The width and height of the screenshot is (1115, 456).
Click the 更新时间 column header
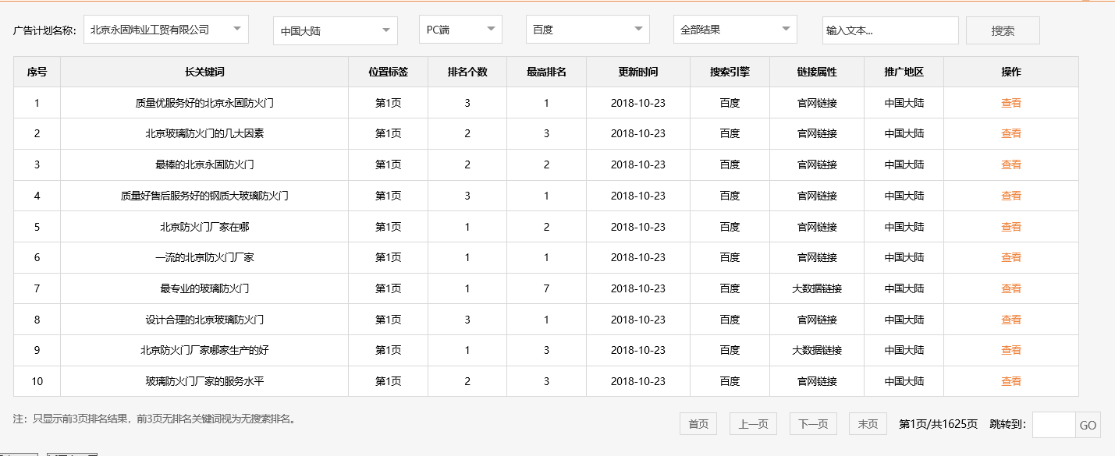pos(637,71)
